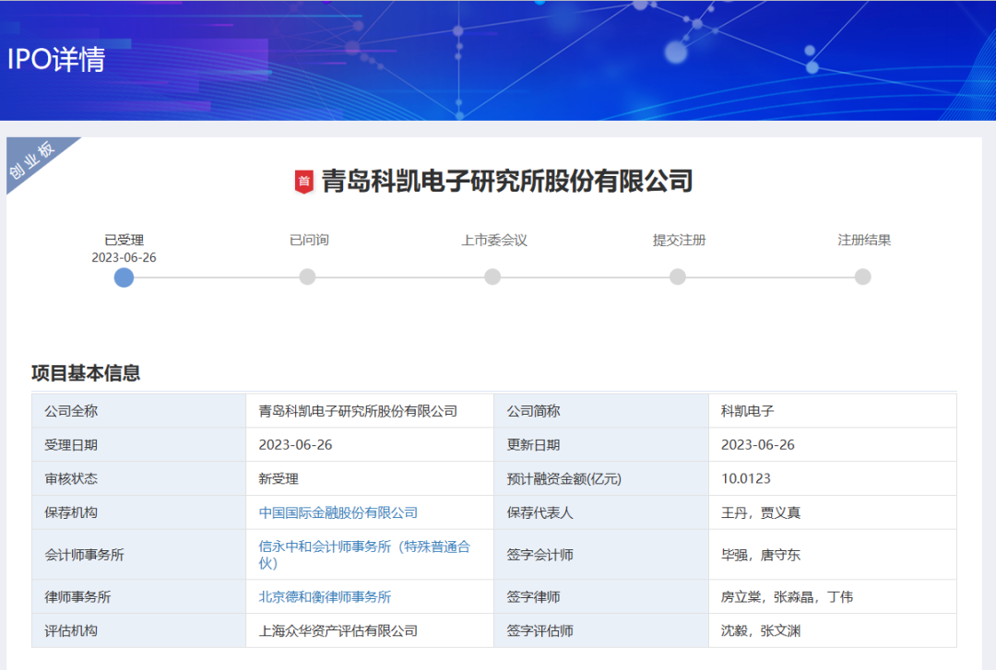Click the 项目基本信息 section heading
The image size is (996, 670).
coord(86,373)
